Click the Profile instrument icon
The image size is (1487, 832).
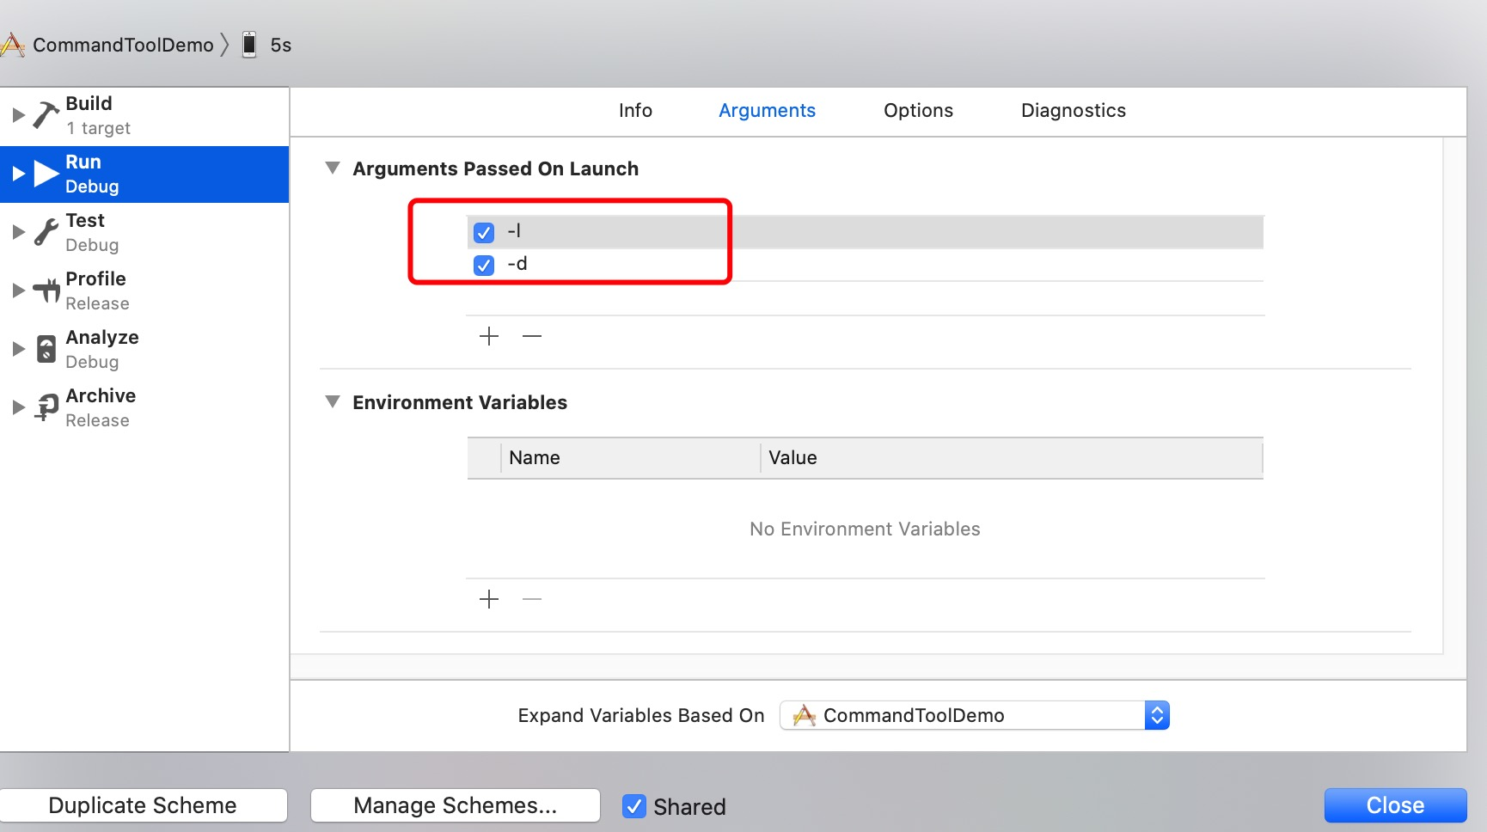(46, 291)
